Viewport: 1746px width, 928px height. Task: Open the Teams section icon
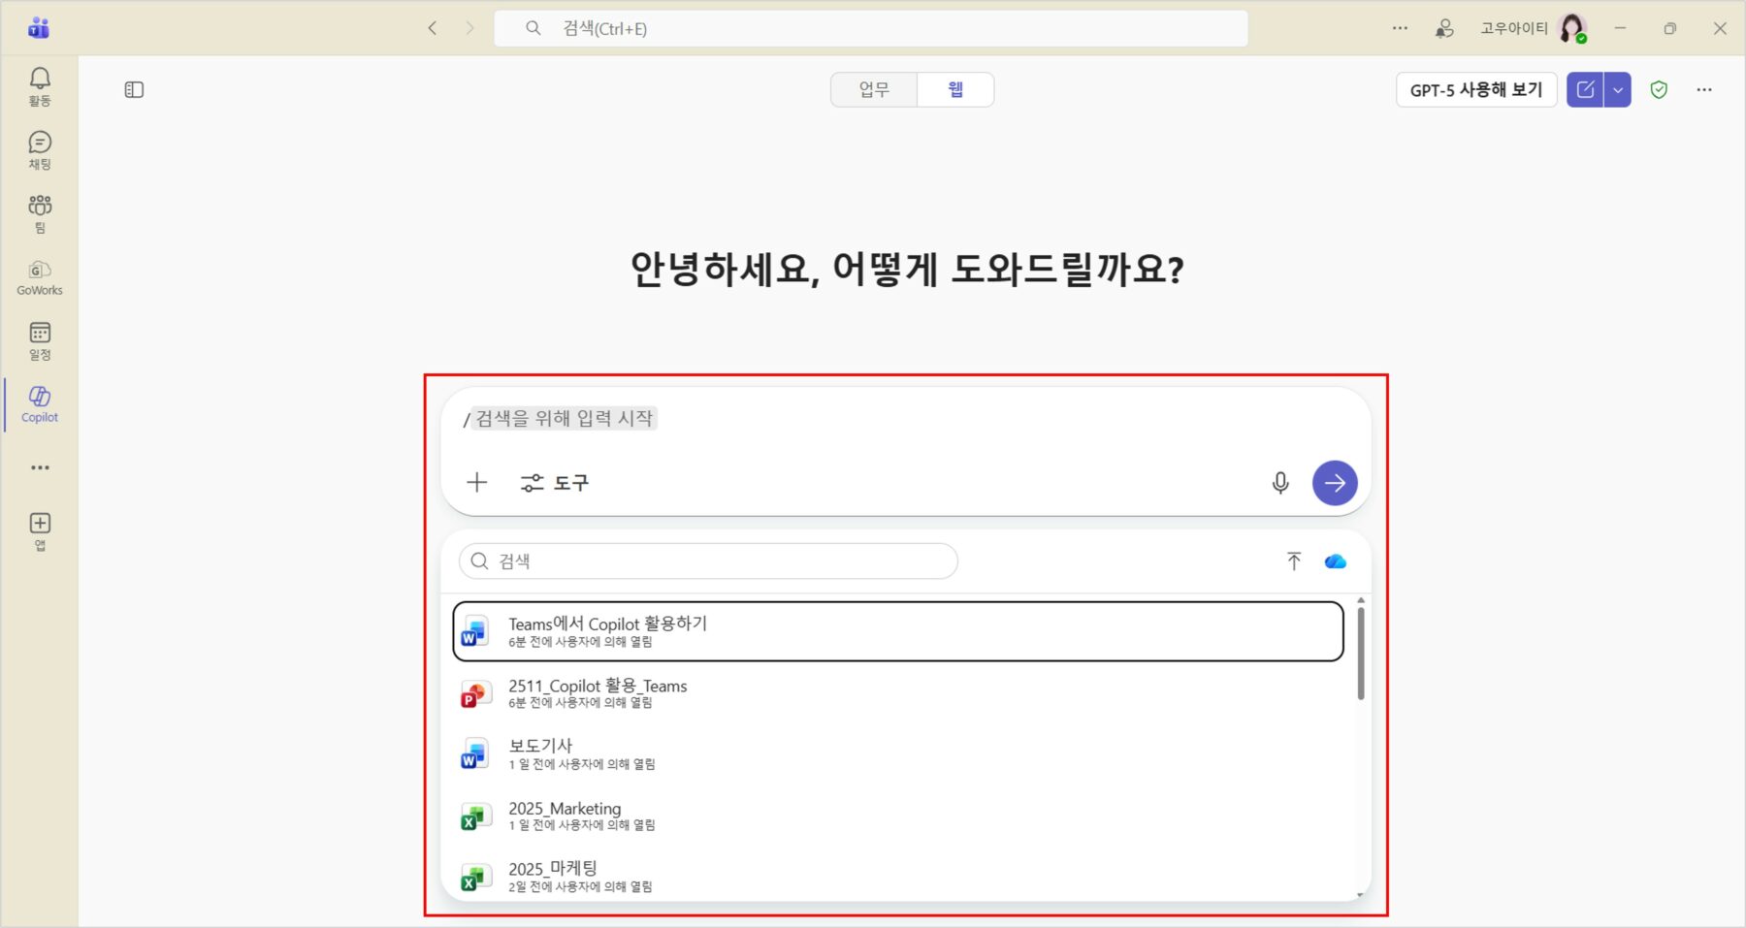40,213
